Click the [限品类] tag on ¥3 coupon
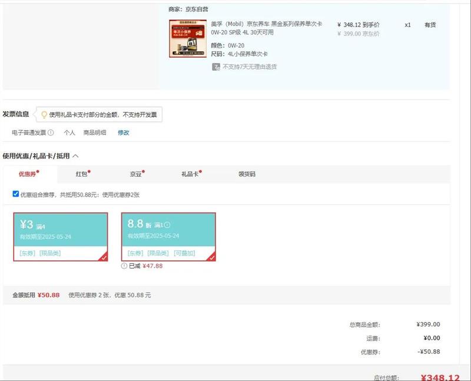The width and height of the screenshot is (471, 381). click(50, 253)
